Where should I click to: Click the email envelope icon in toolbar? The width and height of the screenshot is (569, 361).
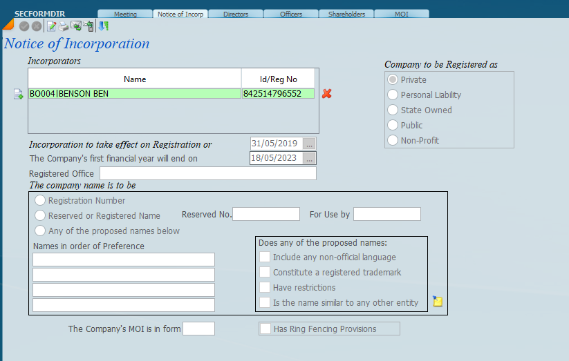[76, 26]
